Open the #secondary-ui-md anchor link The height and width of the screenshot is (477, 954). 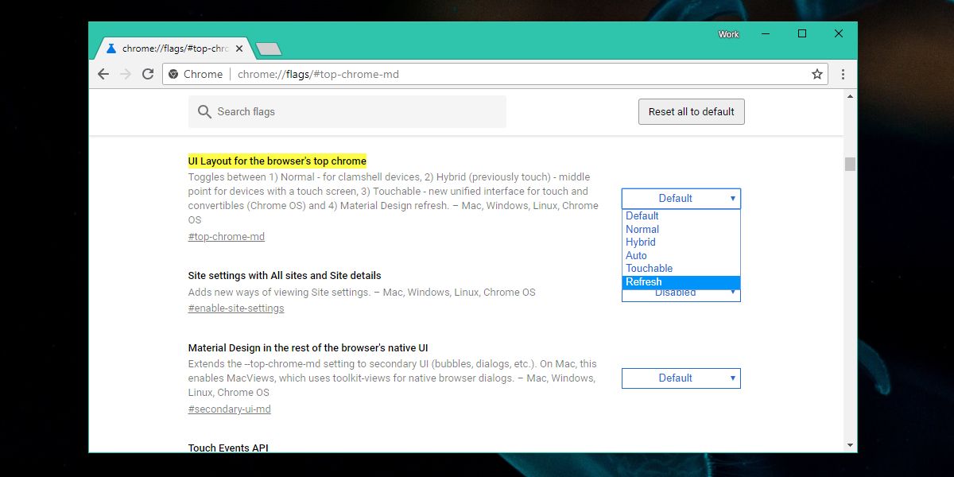(x=230, y=409)
